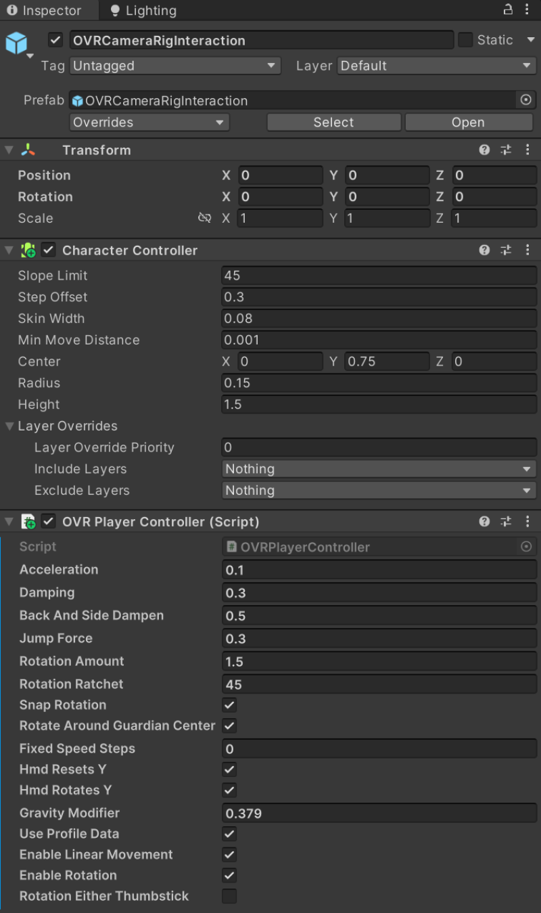Click the Open prefab button

click(x=468, y=122)
